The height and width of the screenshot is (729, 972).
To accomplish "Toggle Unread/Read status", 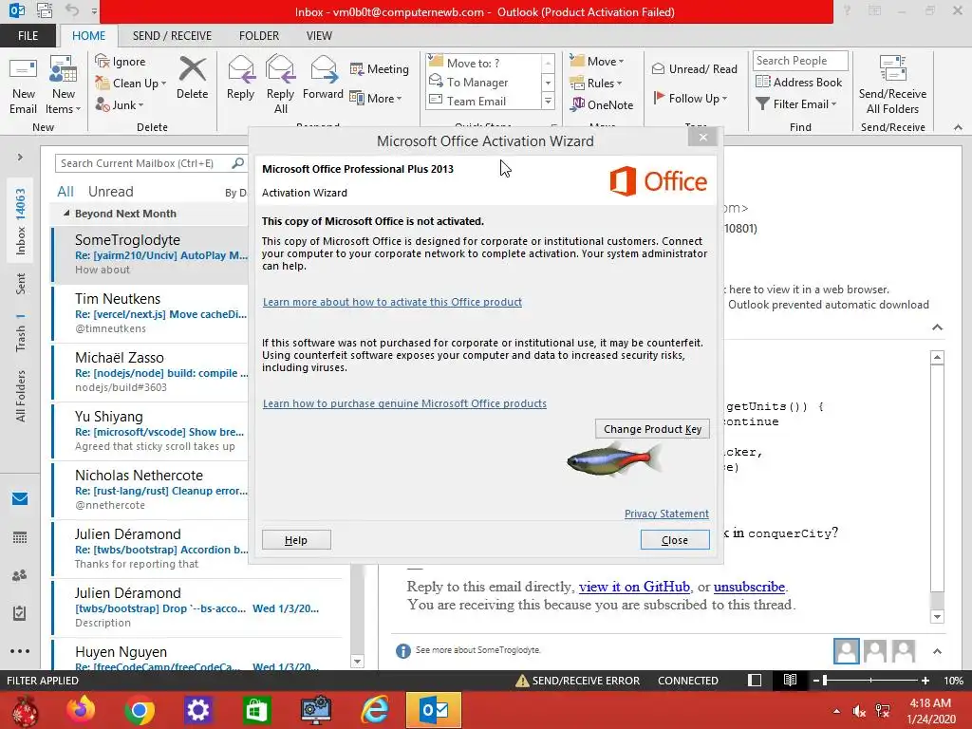I will coord(694,68).
